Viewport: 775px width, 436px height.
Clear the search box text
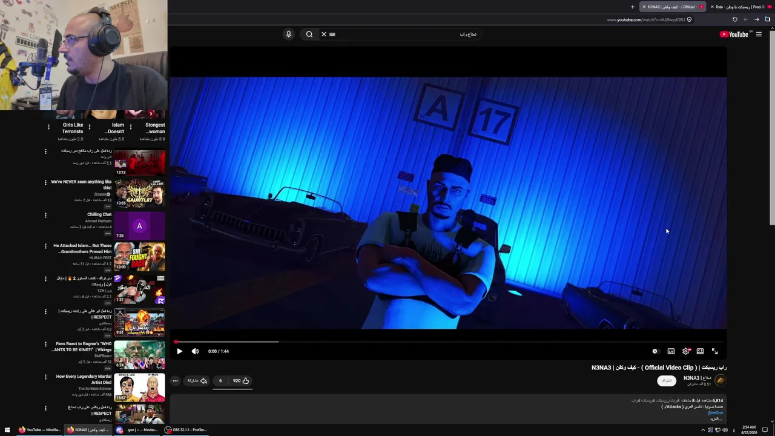point(324,35)
